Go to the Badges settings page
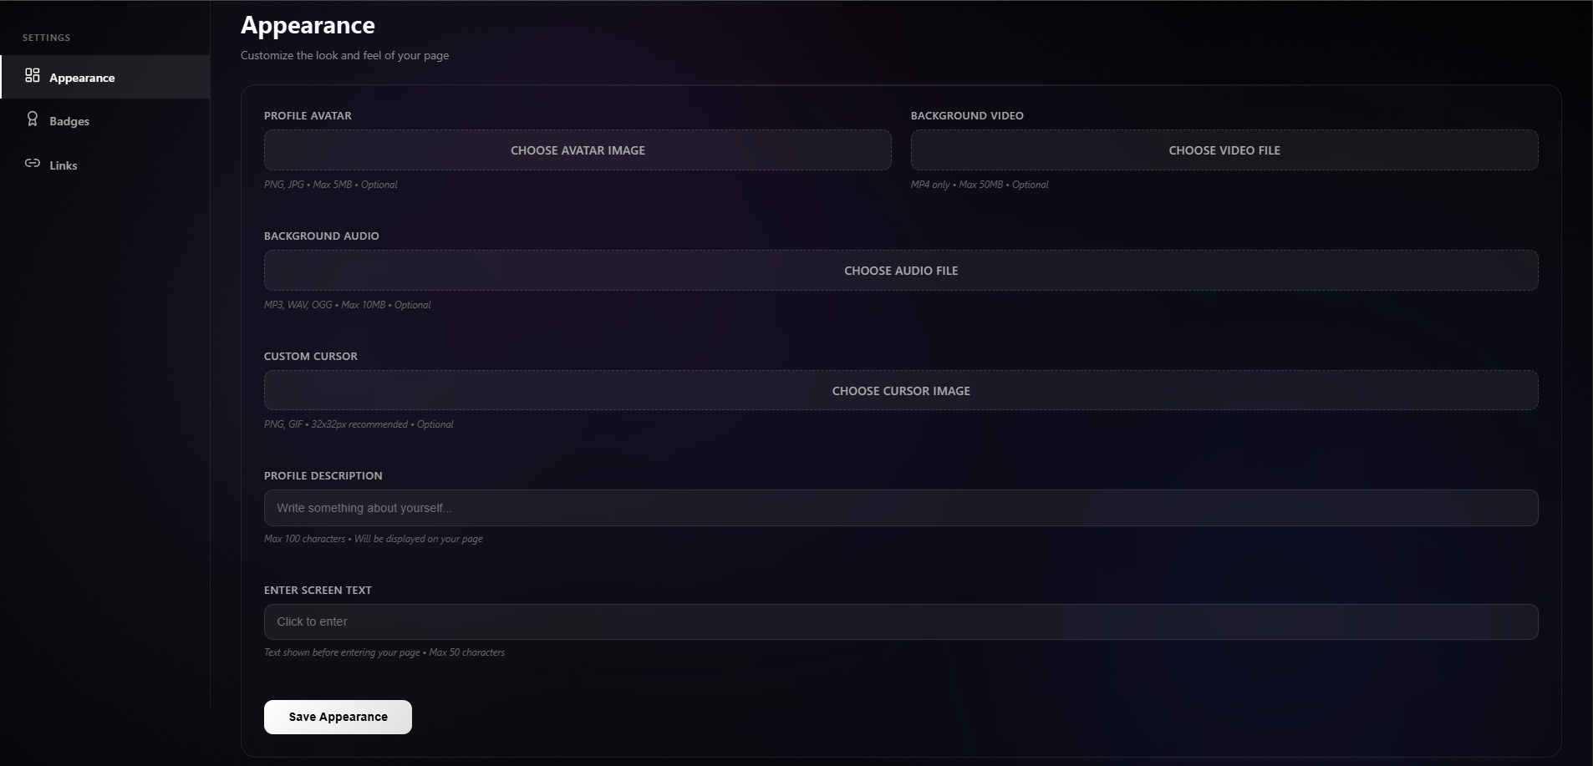Image resolution: width=1593 pixels, height=766 pixels. point(69,121)
